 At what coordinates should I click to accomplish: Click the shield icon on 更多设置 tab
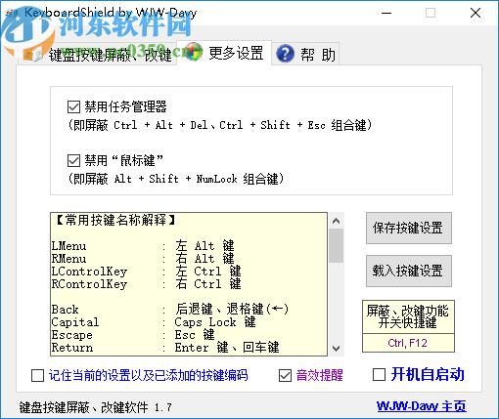click(194, 52)
